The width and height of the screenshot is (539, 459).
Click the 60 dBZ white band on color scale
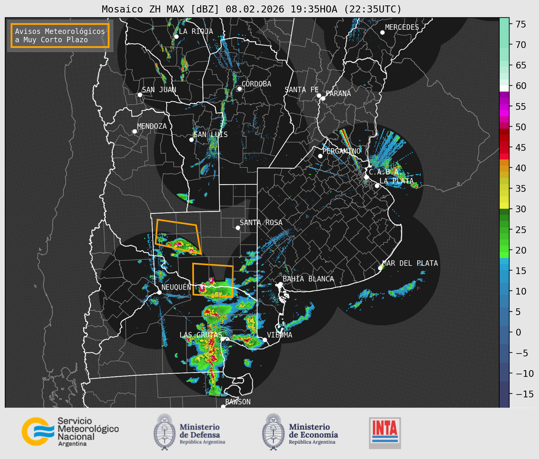504,88
